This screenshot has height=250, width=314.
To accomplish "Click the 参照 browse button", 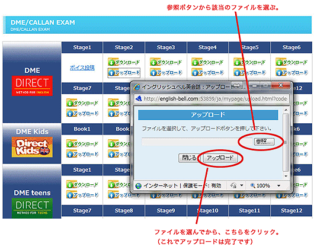I will pyautogui.click(x=264, y=142).
